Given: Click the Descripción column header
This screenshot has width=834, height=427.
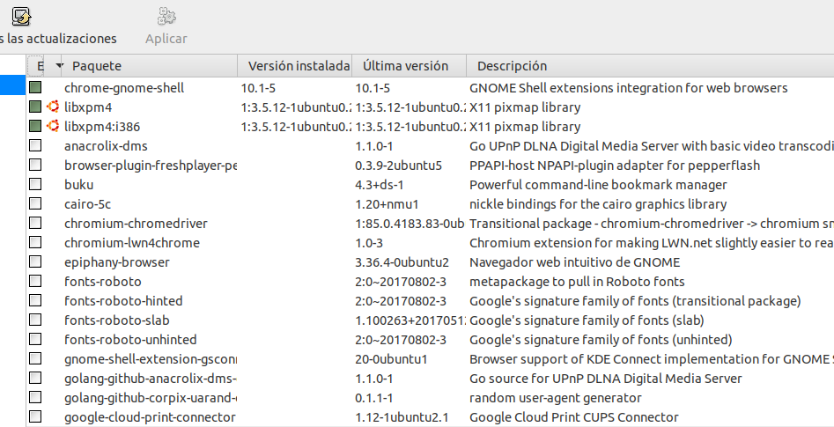Looking at the screenshot, I should tap(512, 66).
